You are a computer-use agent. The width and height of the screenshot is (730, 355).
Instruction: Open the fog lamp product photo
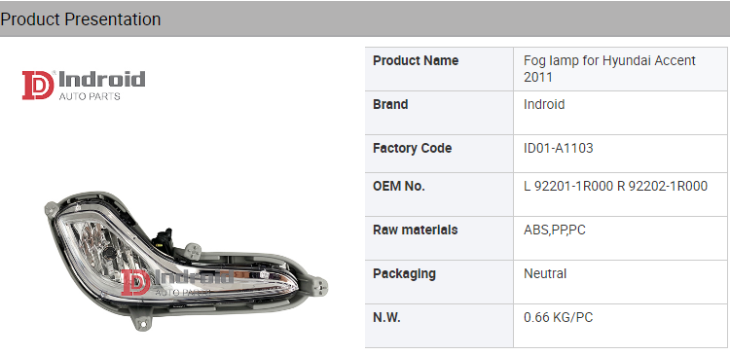tap(186, 261)
